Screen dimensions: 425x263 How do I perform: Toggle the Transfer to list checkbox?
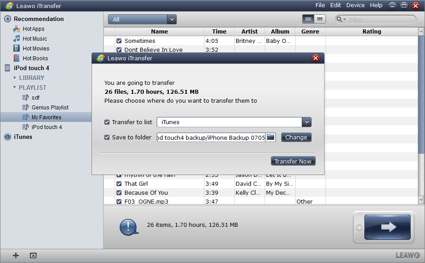[107, 122]
